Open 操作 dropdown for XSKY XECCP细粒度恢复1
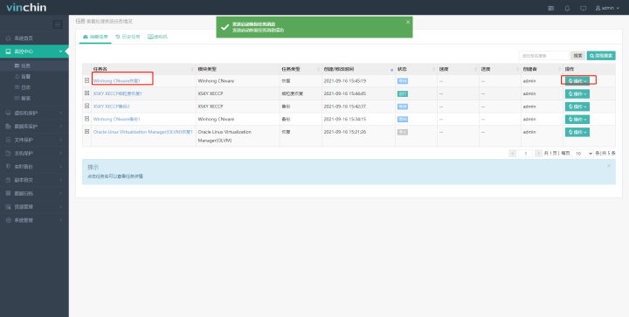Viewport: 629px width, 317px height. [x=577, y=93]
